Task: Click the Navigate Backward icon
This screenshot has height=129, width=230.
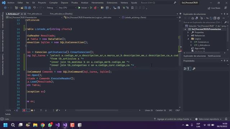Action: coord(5,8)
